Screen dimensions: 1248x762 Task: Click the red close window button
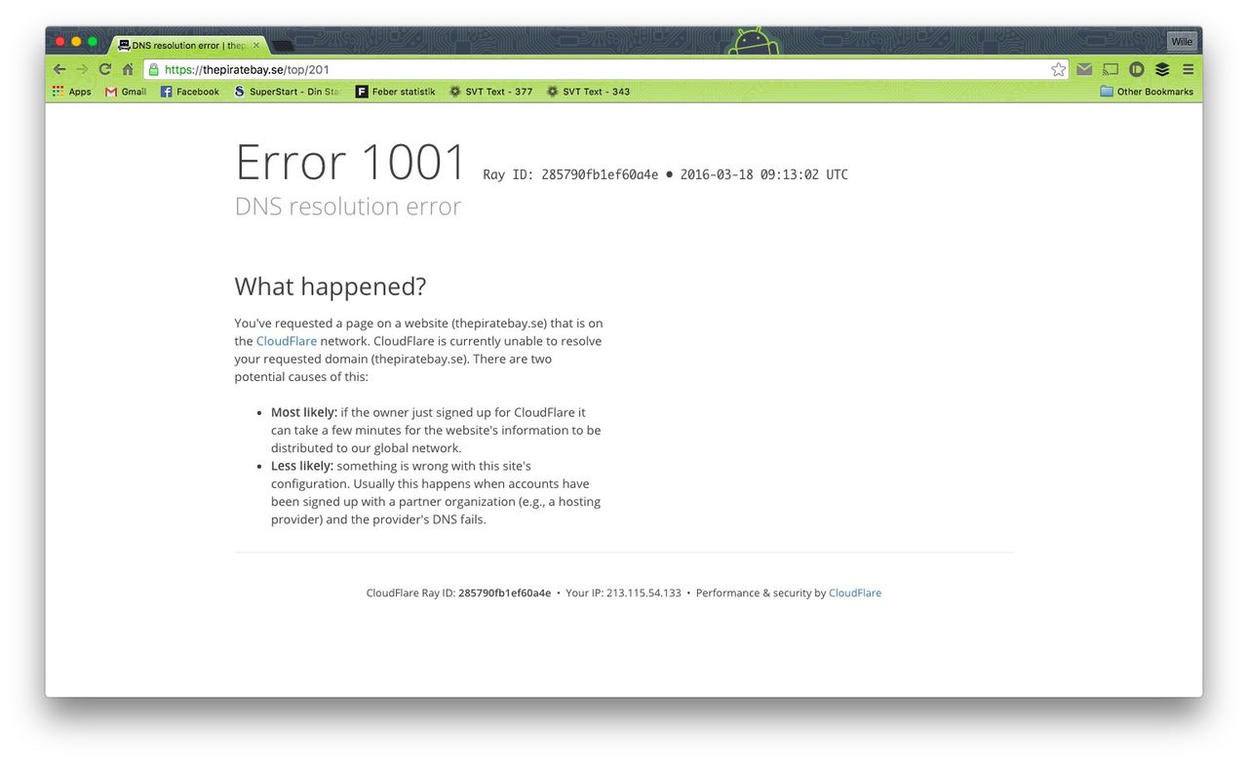(60, 42)
